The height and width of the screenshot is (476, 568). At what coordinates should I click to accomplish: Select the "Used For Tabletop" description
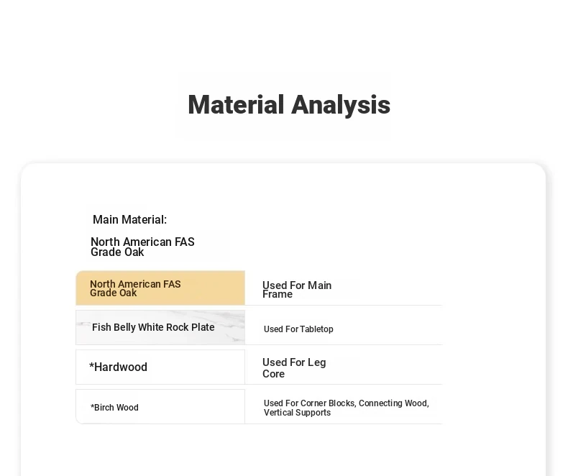tap(298, 329)
